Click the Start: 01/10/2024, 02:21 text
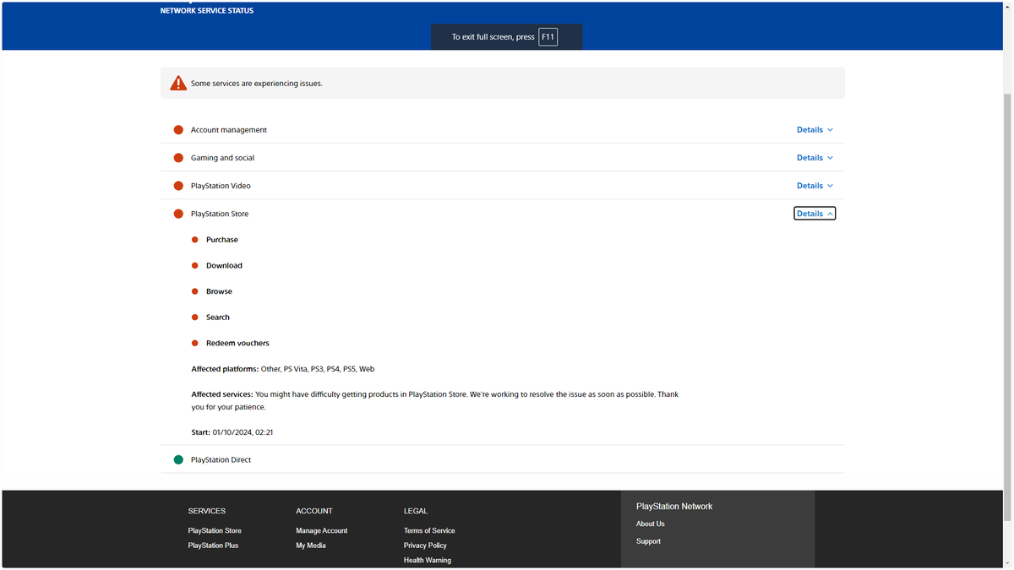This screenshot has width=1014, height=570. pyautogui.click(x=232, y=432)
